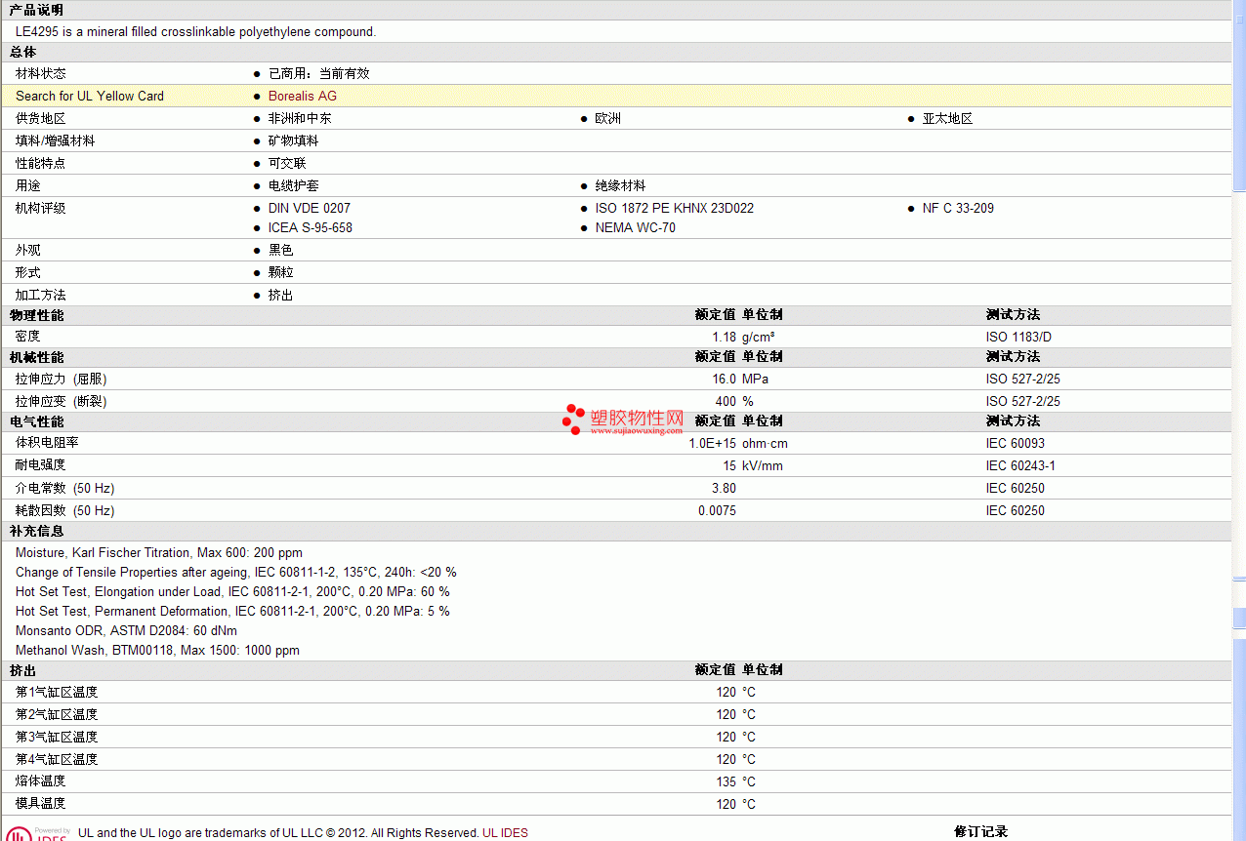This screenshot has width=1246, height=841.
Task: Click the 欧洲 region entry
Action: click(x=608, y=118)
